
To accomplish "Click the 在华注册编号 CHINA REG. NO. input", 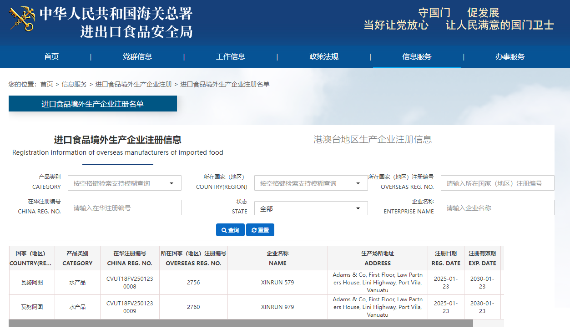I will point(124,208).
